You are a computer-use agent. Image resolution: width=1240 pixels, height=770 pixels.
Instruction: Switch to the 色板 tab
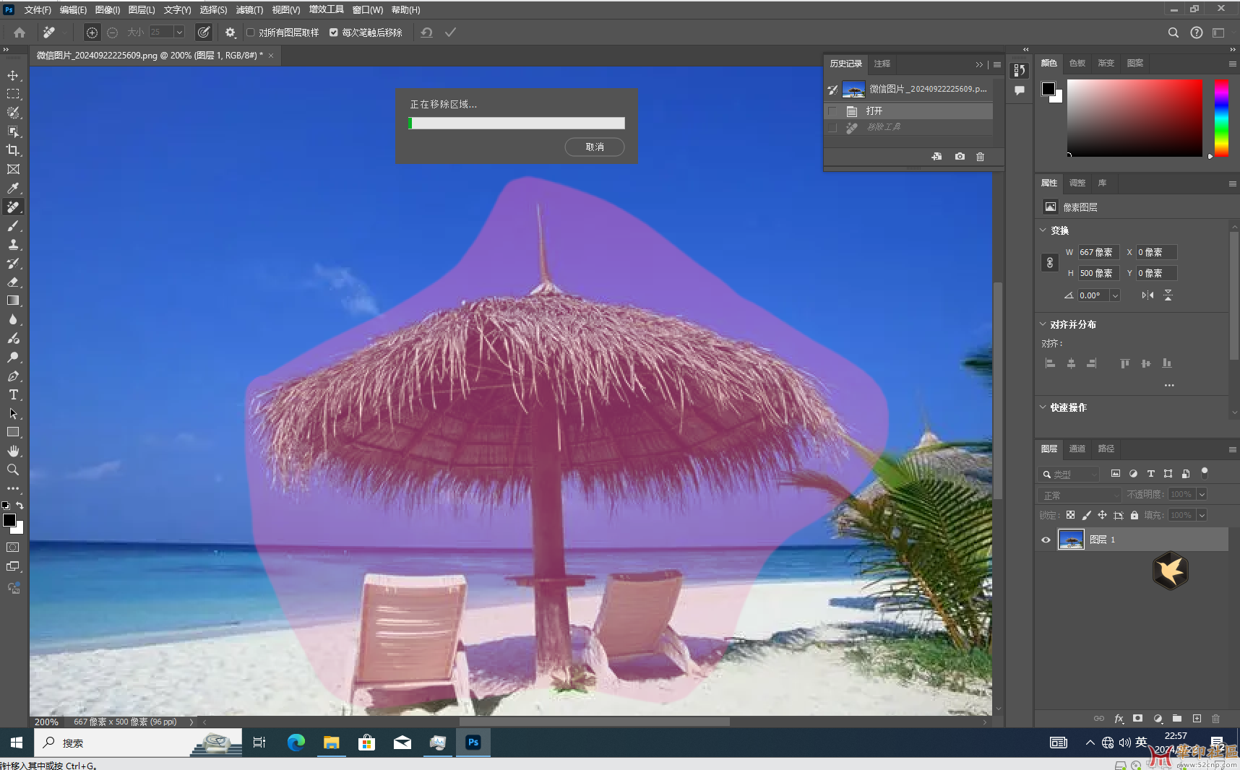[x=1077, y=63]
